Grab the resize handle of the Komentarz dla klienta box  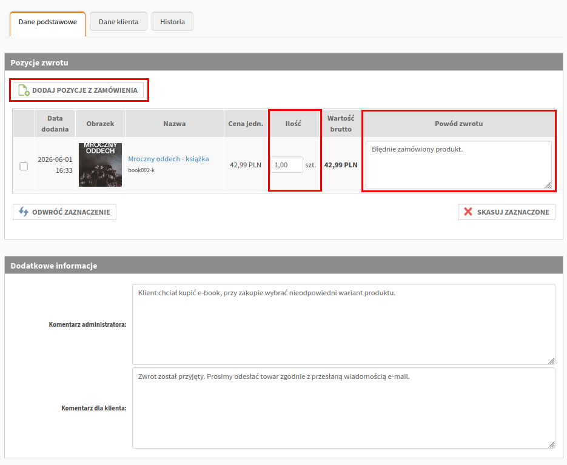pos(551,444)
